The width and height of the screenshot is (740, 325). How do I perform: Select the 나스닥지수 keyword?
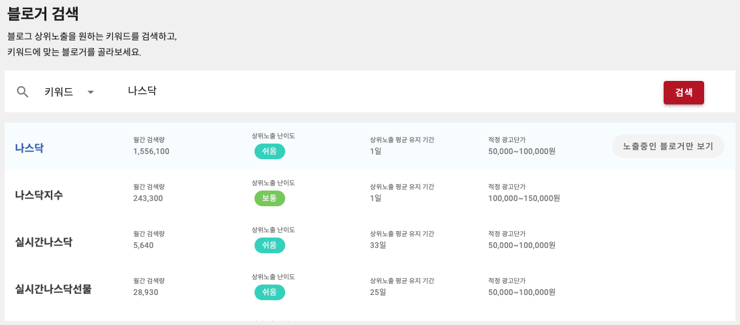point(39,194)
